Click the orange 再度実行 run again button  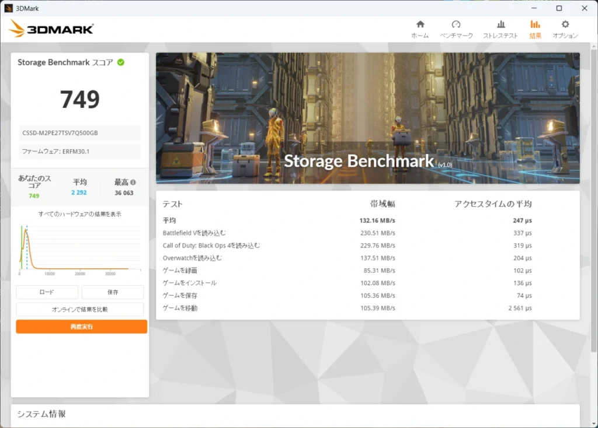pos(82,327)
